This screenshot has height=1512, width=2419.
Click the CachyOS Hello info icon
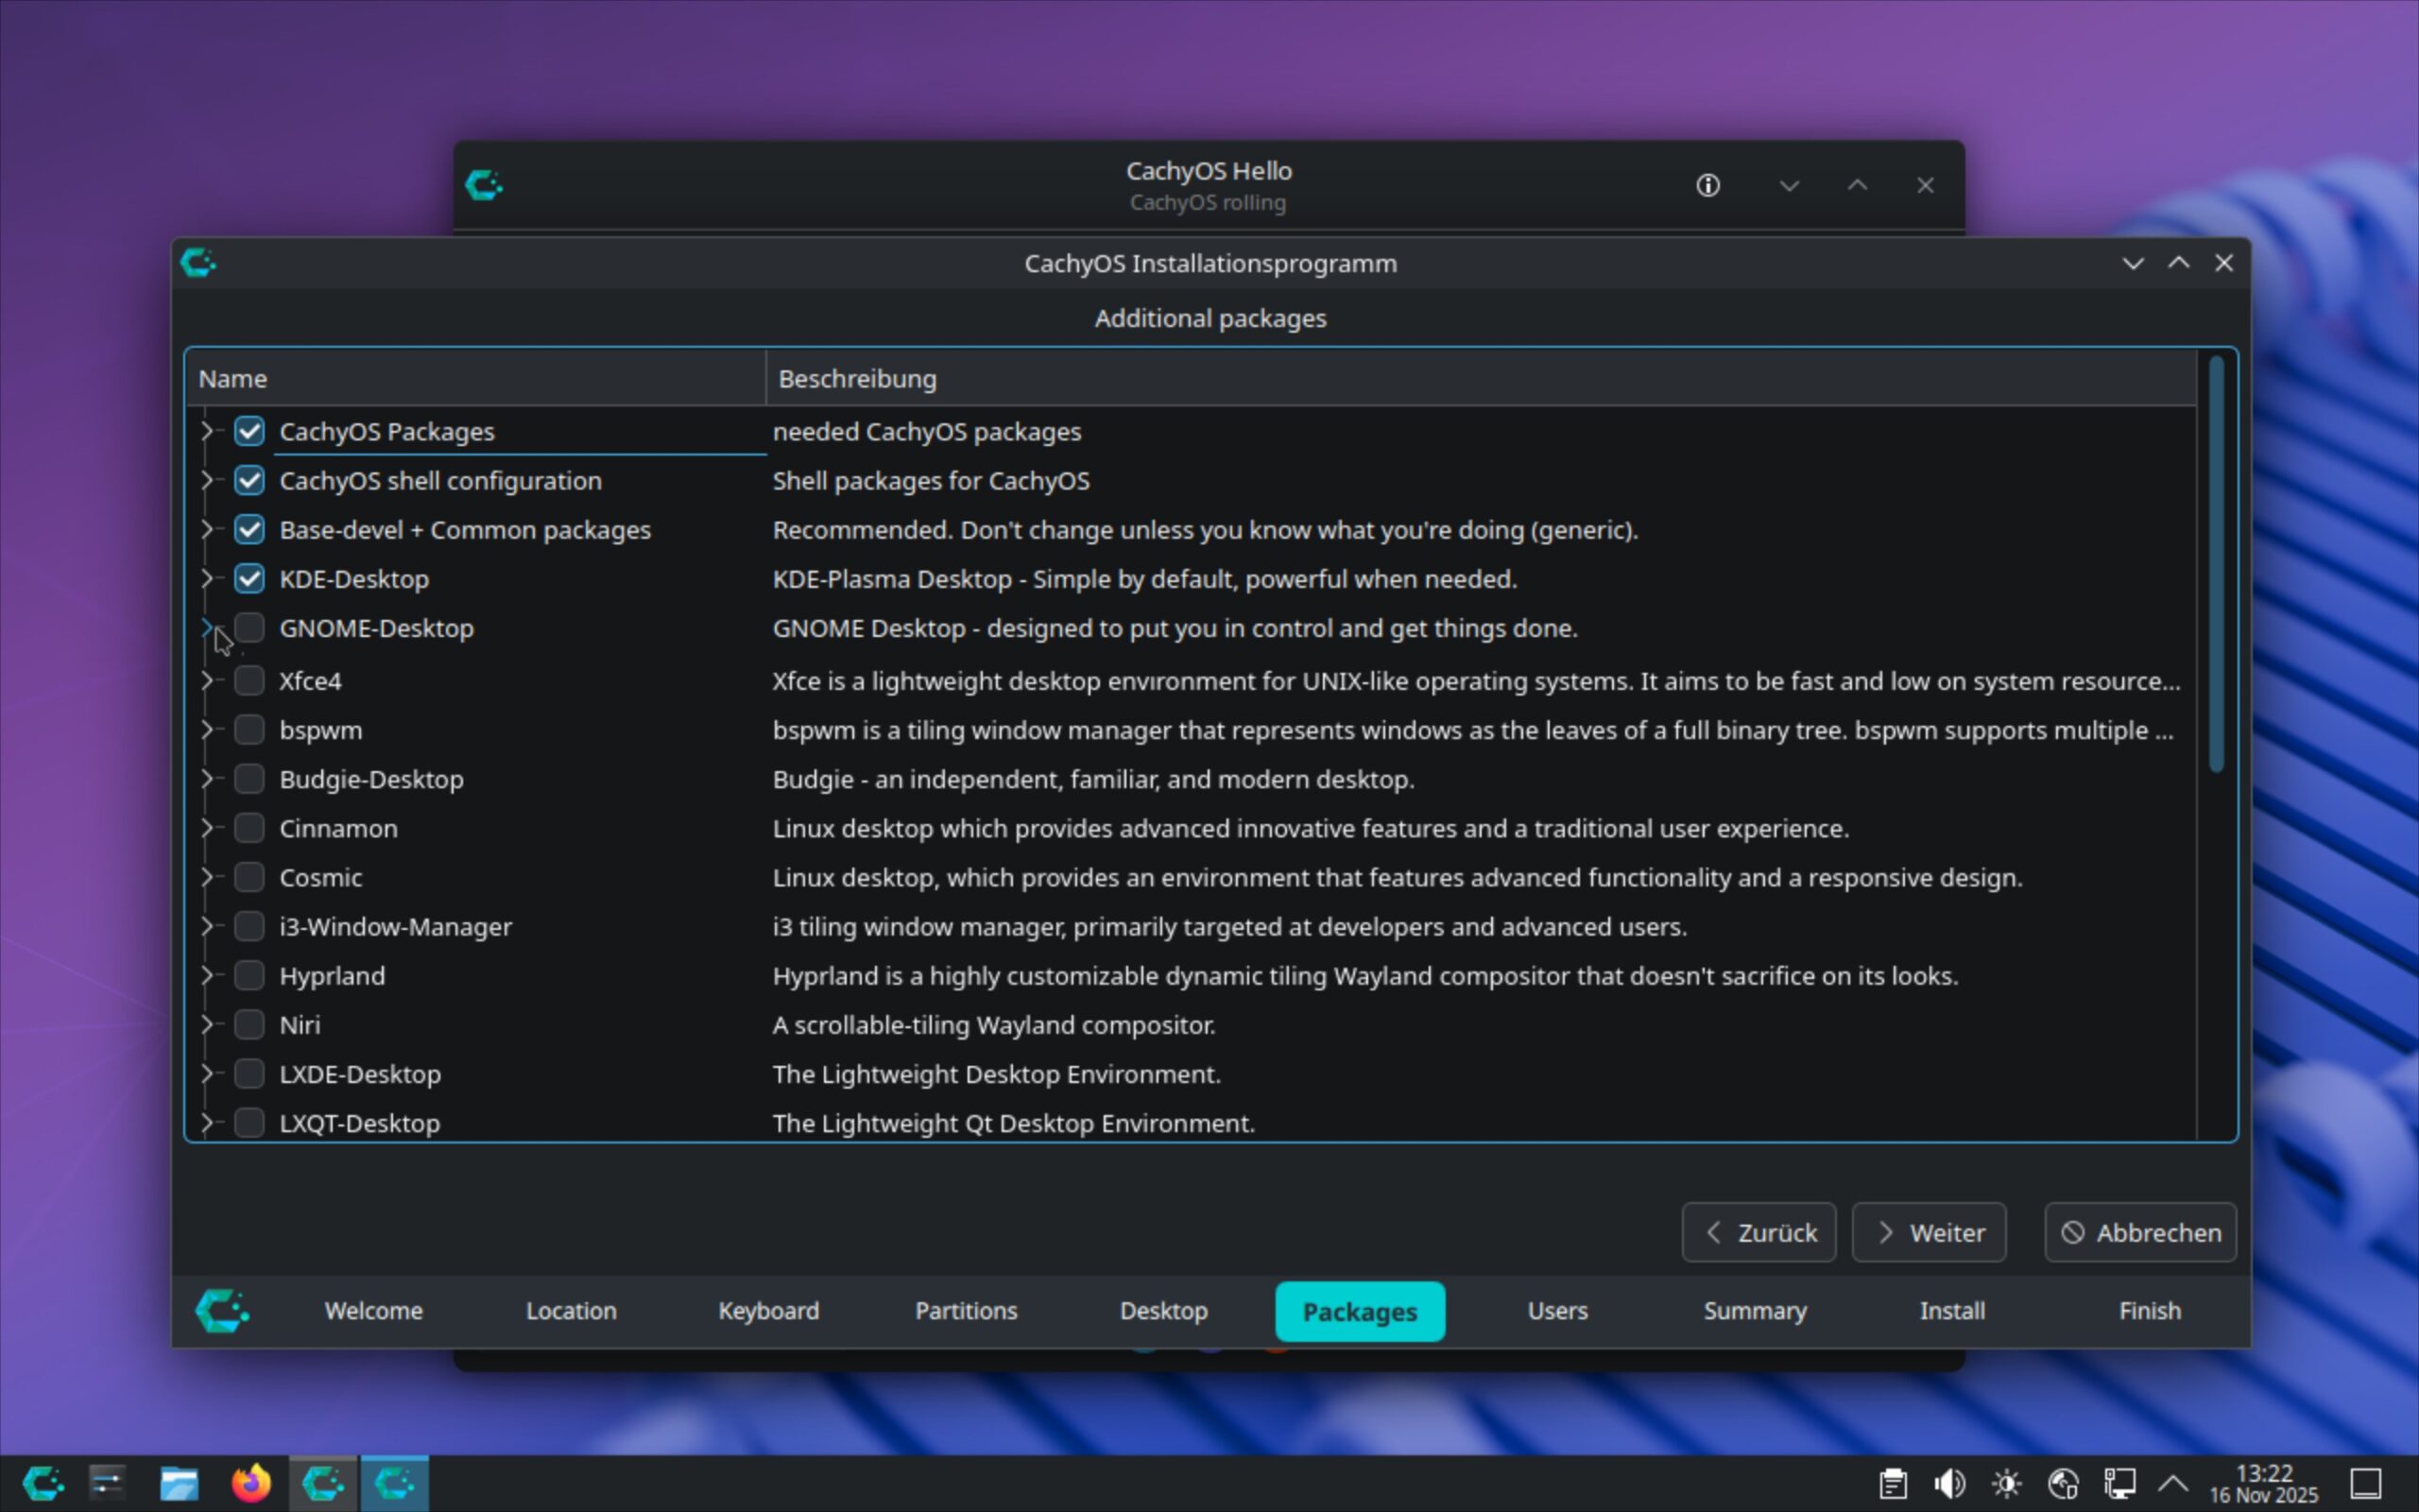click(x=1707, y=185)
